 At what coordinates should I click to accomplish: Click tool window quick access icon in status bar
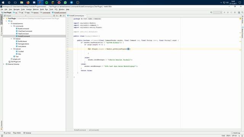click(x=2, y=136)
